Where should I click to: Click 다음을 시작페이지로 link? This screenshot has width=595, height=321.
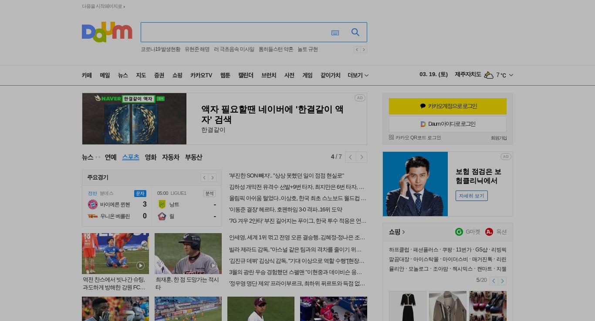tap(103, 6)
